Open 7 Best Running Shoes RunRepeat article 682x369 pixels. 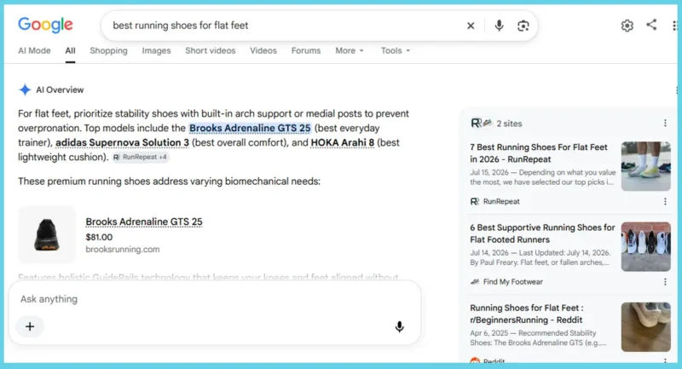pyautogui.click(x=539, y=153)
